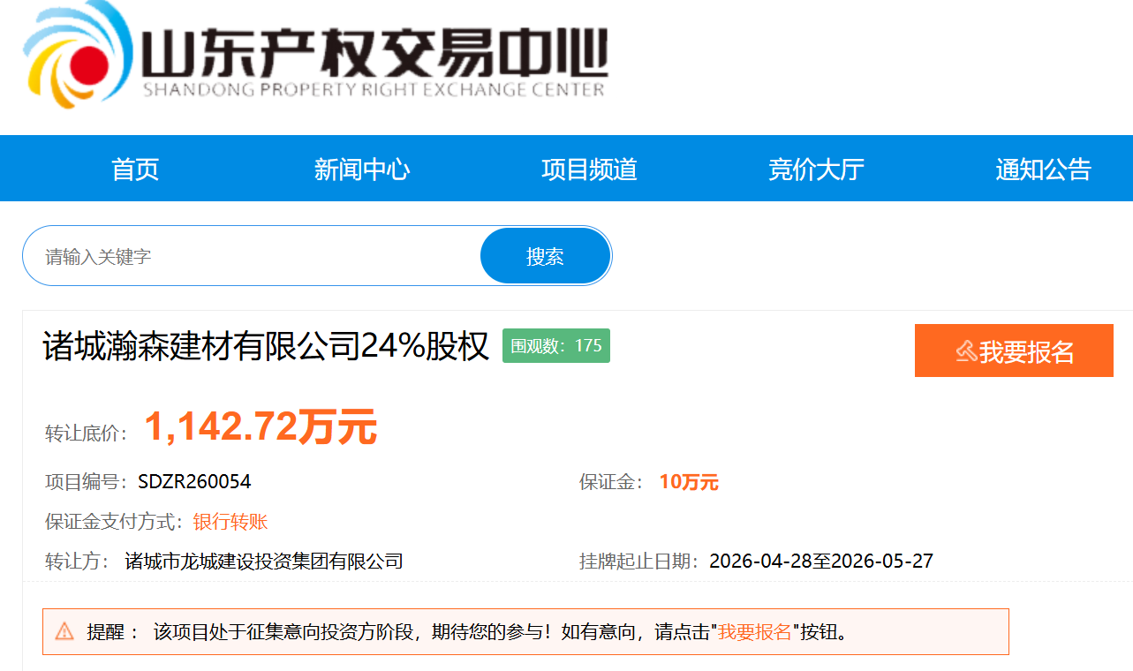This screenshot has height=671, width=1133.
Task: Switch to the 竞价大厅 page
Action: (816, 169)
